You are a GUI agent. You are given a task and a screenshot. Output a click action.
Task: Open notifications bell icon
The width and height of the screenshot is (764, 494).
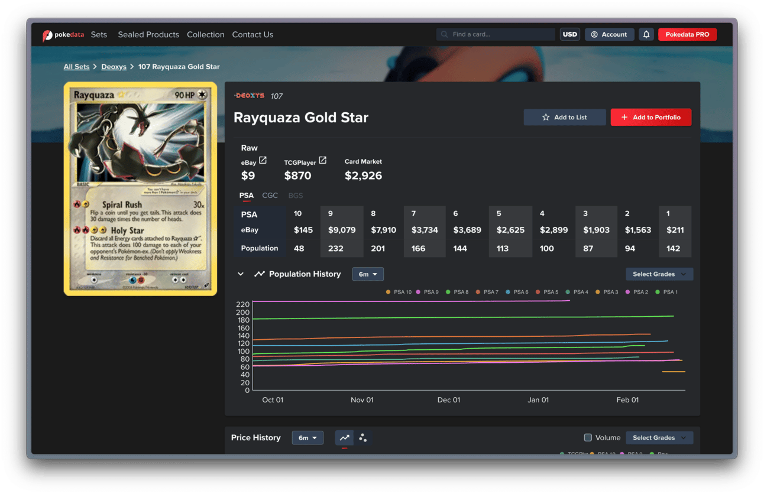click(x=646, y=34)
